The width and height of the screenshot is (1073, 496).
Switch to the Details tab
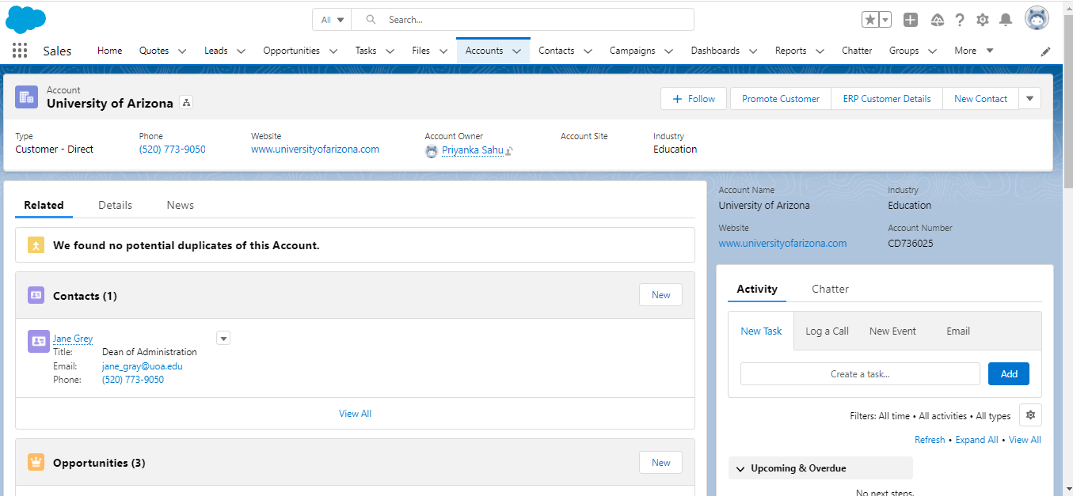115,205
